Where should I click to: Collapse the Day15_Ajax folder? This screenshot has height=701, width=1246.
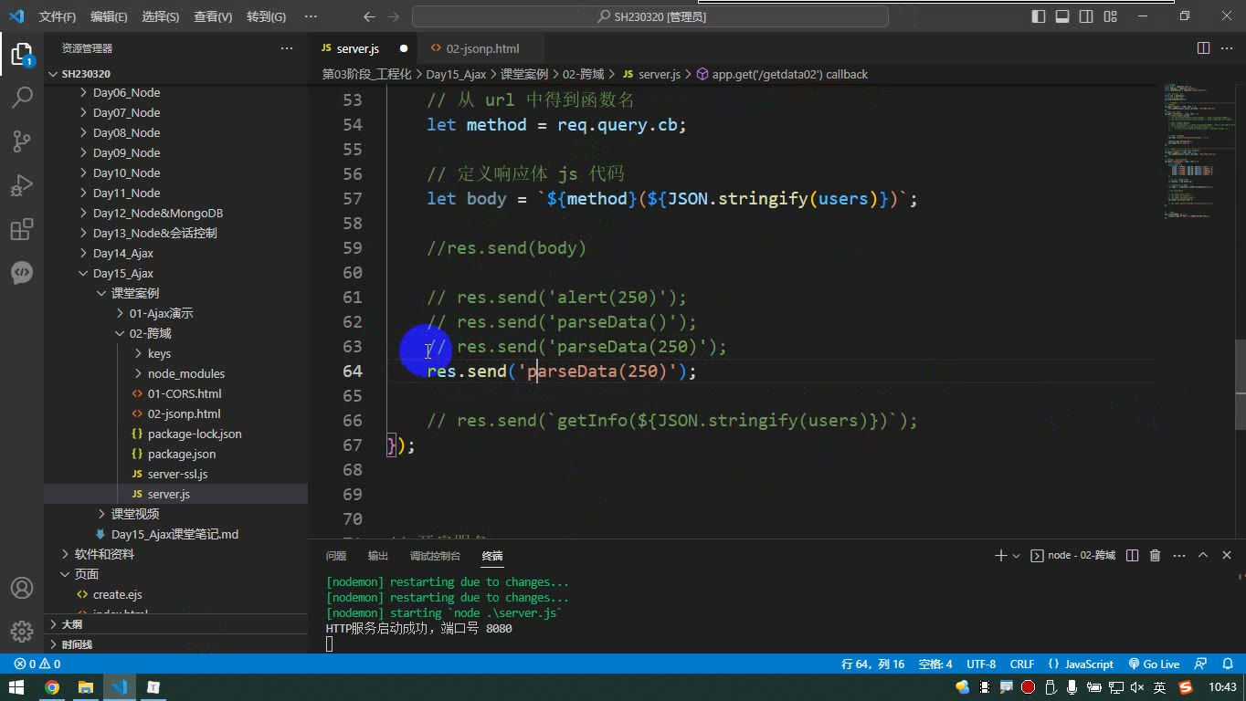coord(123,273)
